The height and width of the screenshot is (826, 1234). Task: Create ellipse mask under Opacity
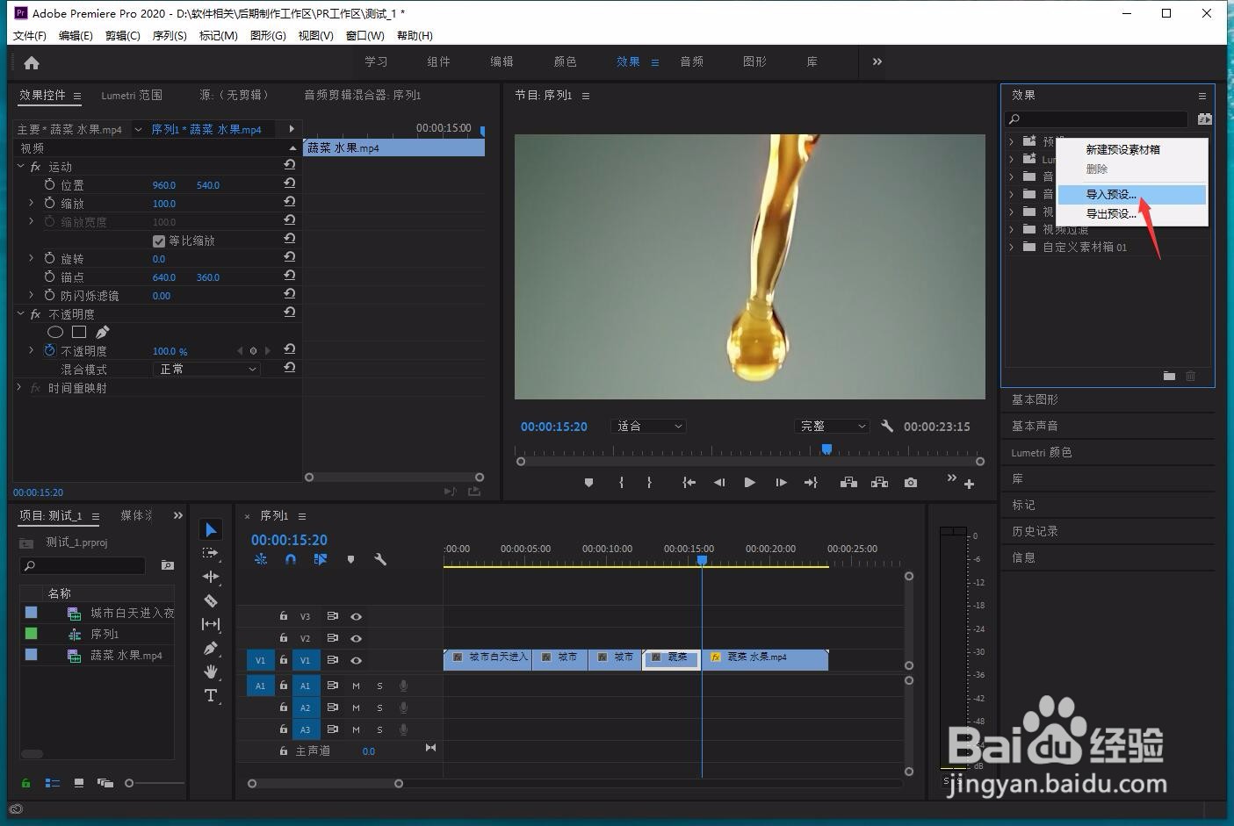pyautogui.click(x=54, y=332)
